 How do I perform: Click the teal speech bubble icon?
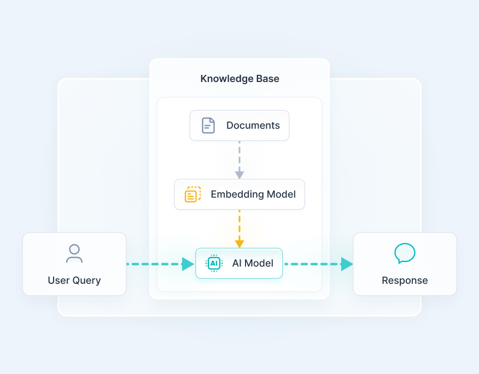pyautogui.click(x=405, y=253)
